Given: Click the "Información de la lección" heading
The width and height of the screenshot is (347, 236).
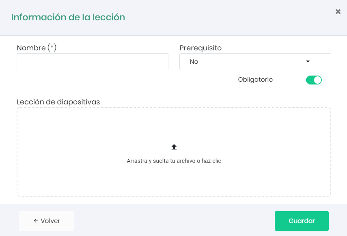Looking at the screenshot, I should tap(68, 17).
